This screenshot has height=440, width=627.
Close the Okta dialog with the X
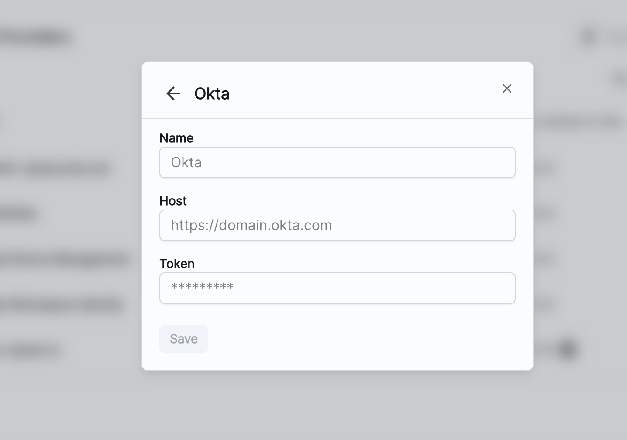pyautogui.click(x=507, y=89)
